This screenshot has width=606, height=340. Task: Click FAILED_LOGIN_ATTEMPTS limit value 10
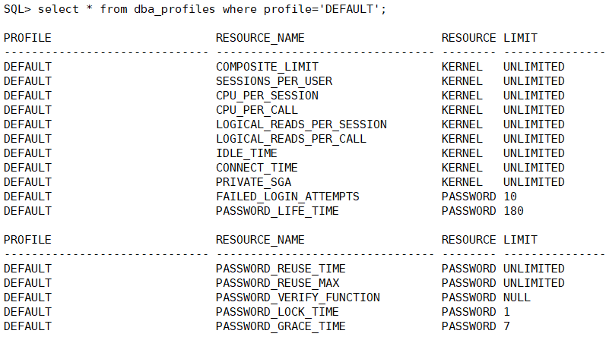[510, 197]
